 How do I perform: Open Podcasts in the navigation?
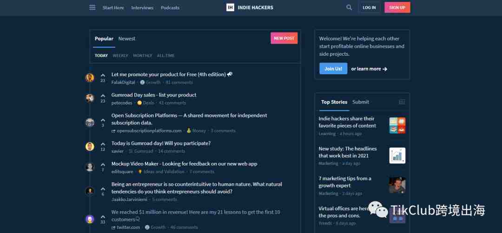click(170, 8)
